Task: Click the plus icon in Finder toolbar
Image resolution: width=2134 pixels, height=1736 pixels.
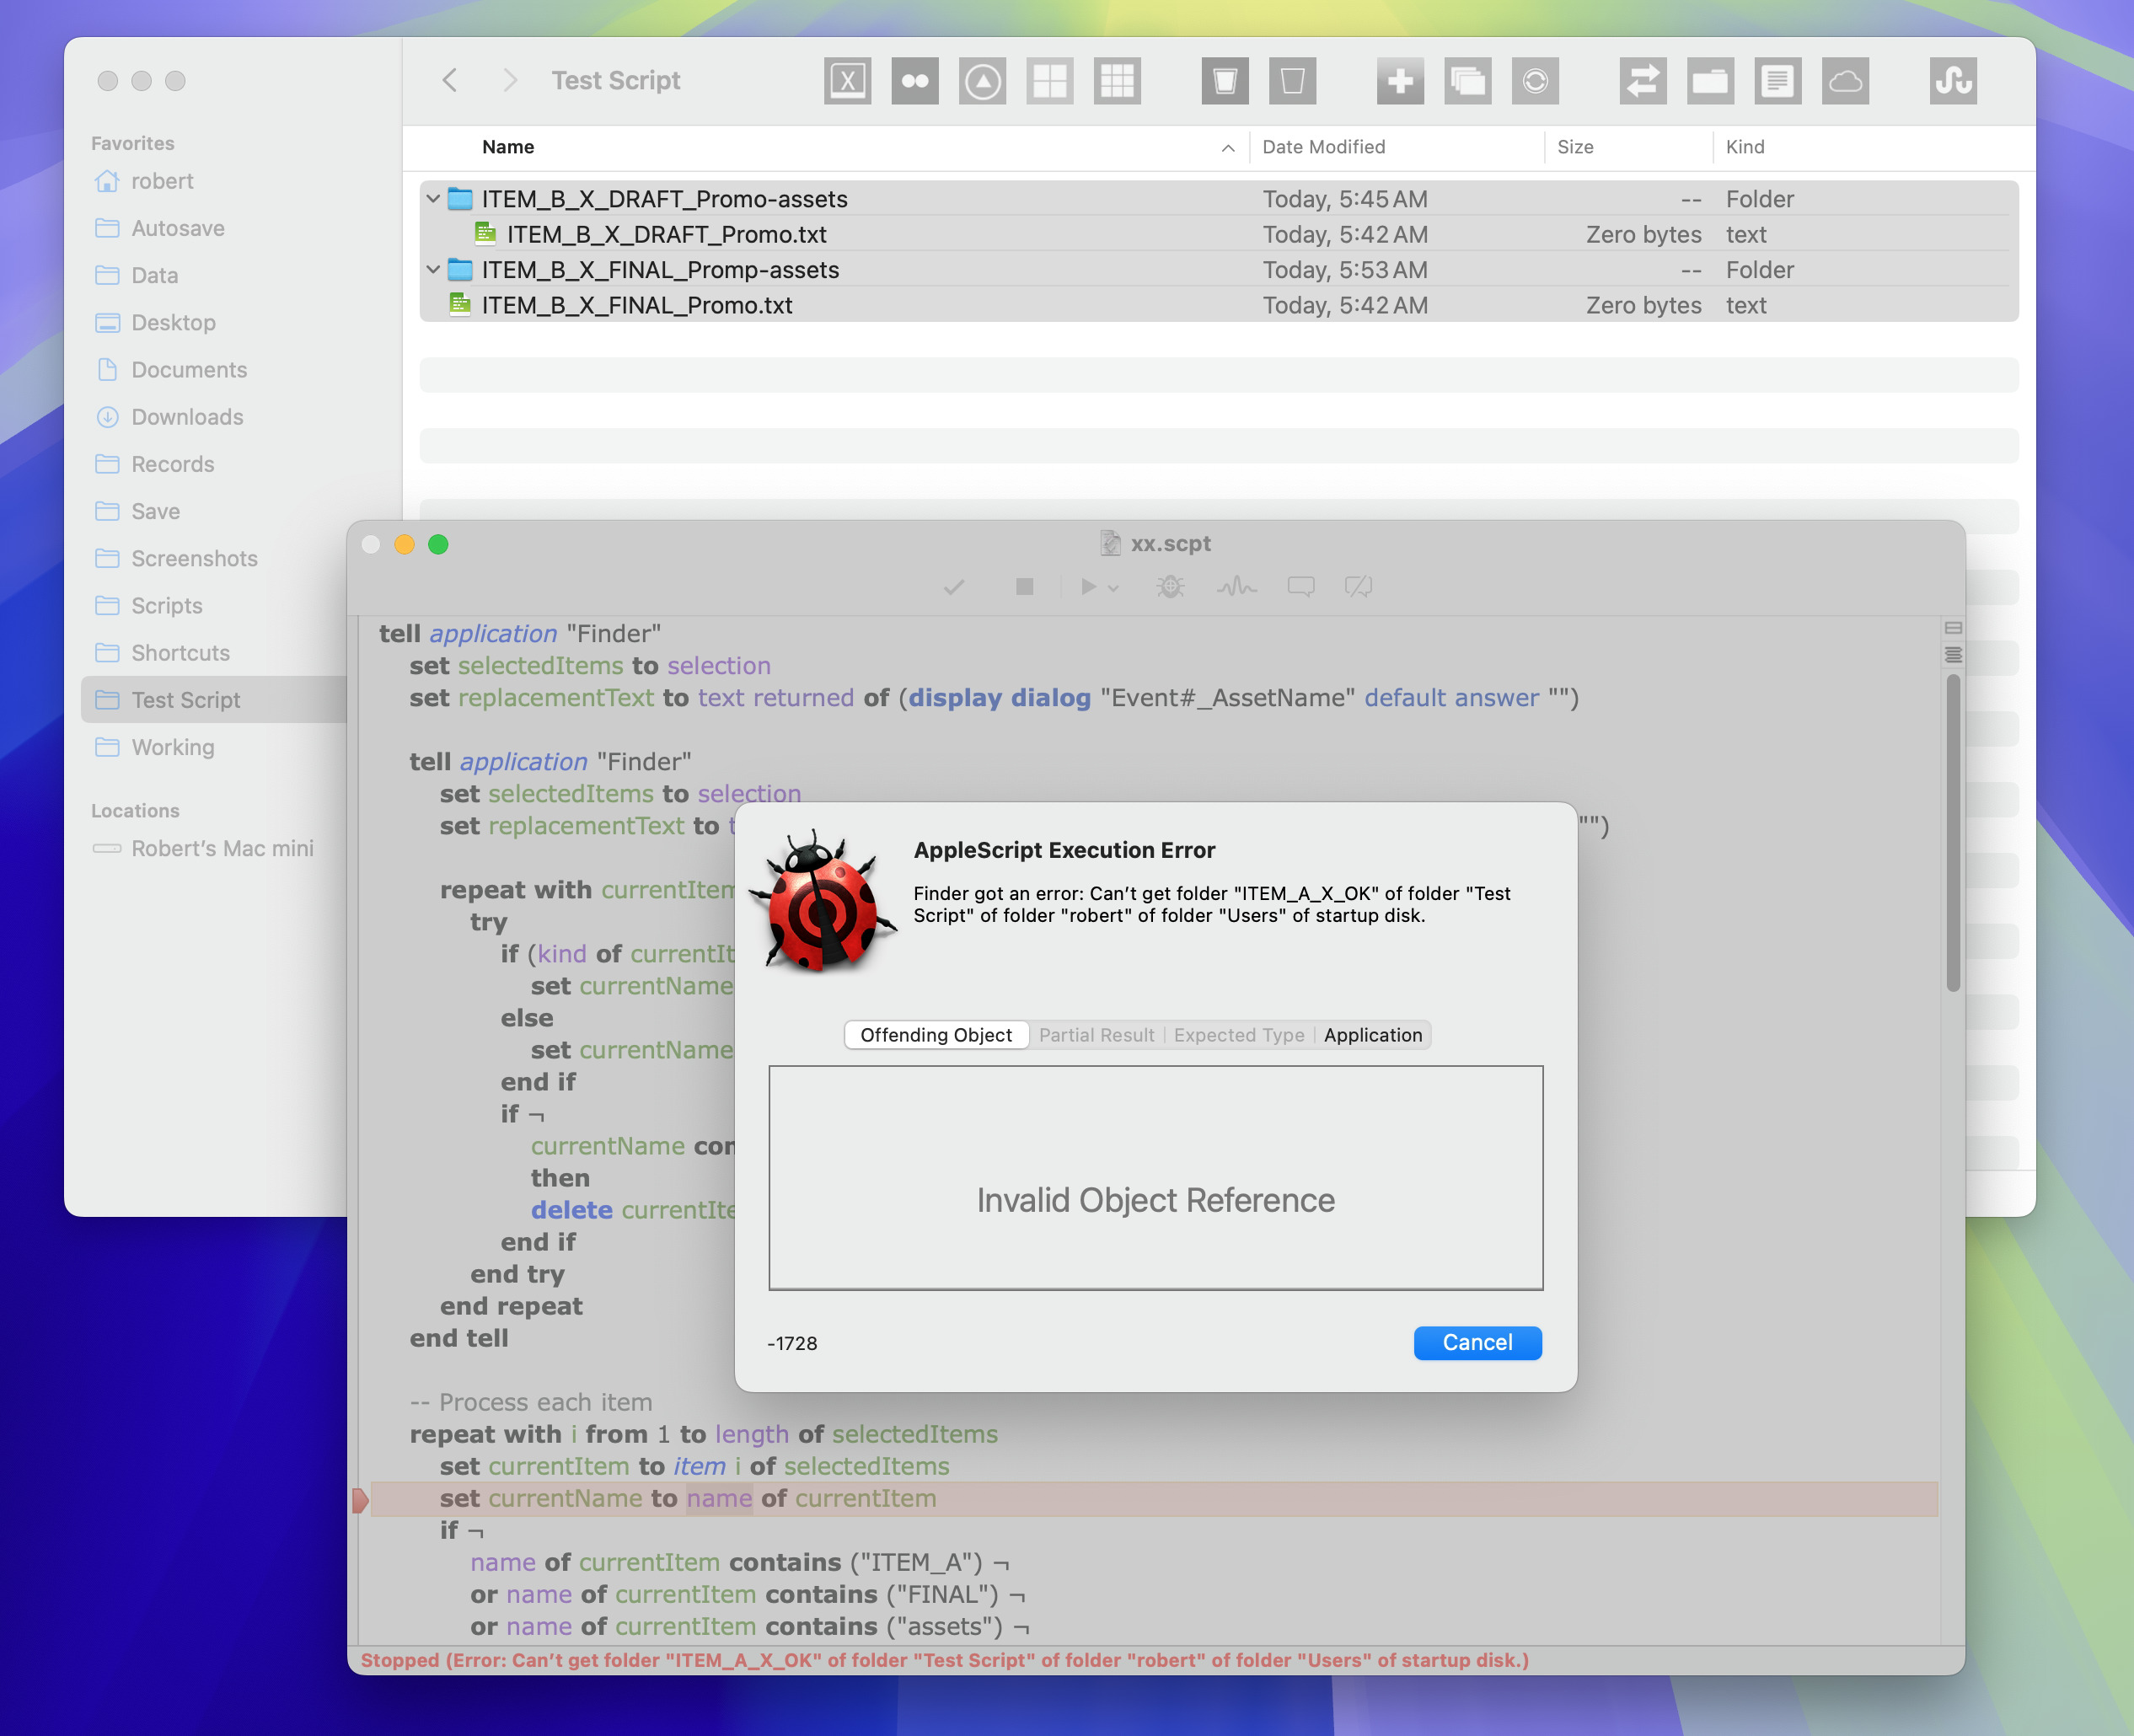Action: 1400,81
